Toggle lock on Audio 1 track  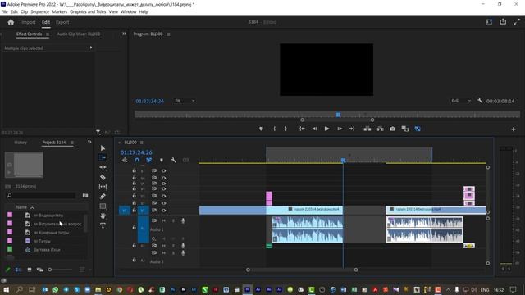[134, 228]
